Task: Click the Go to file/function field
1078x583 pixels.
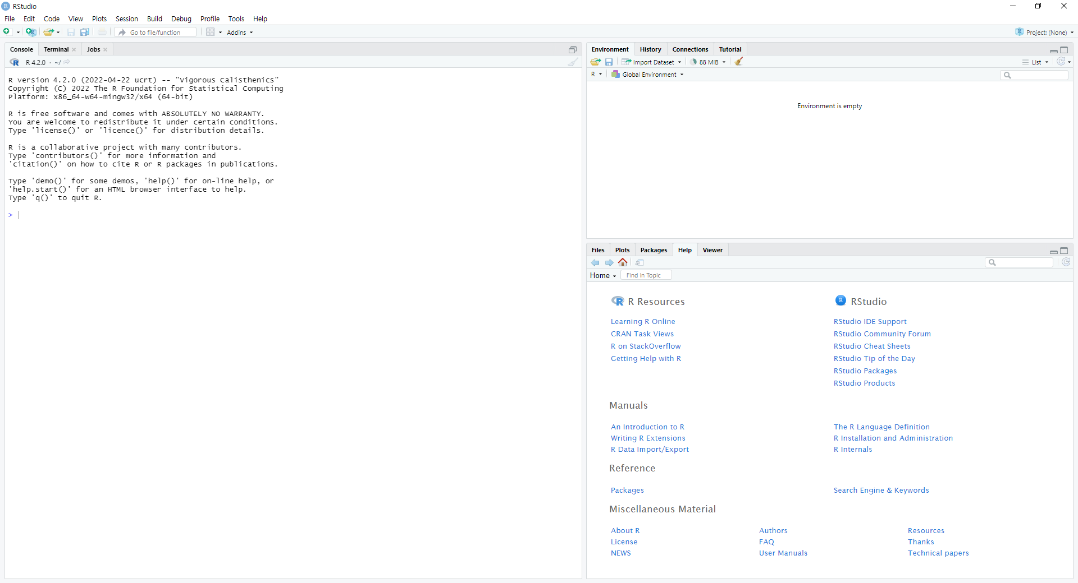Action: click(156, 33)
